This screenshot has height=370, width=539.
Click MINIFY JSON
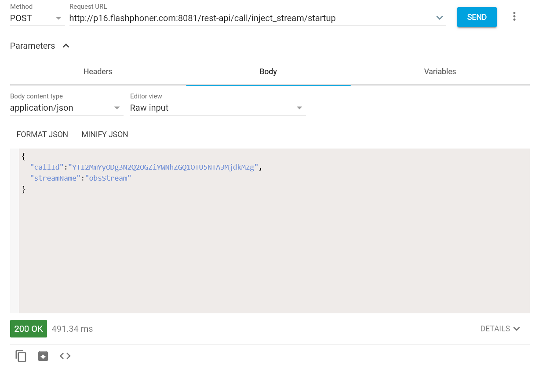coord(105,134)
